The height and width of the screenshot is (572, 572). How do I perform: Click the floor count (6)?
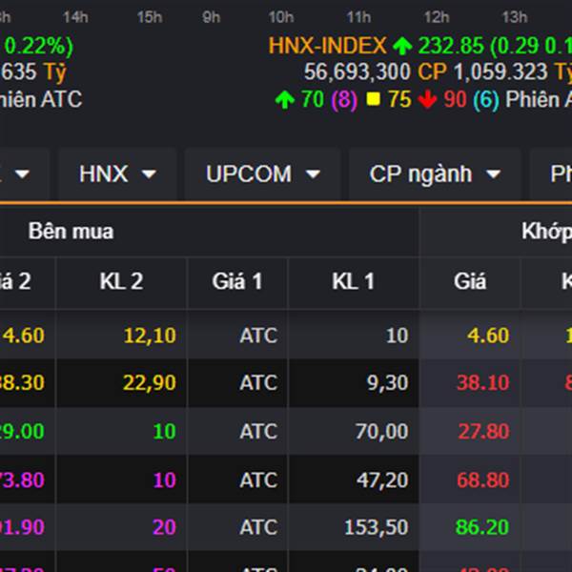pyautogui.click(x=486, y=99)
